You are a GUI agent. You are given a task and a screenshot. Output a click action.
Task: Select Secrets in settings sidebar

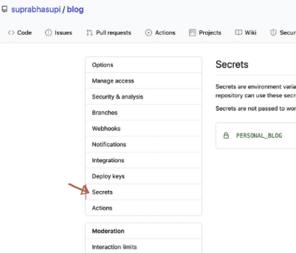point(144,192)
